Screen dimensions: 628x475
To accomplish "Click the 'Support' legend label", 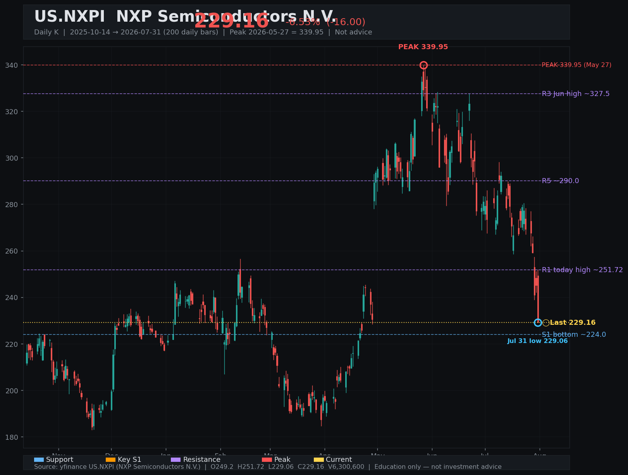I will click(x=60, y=460).
